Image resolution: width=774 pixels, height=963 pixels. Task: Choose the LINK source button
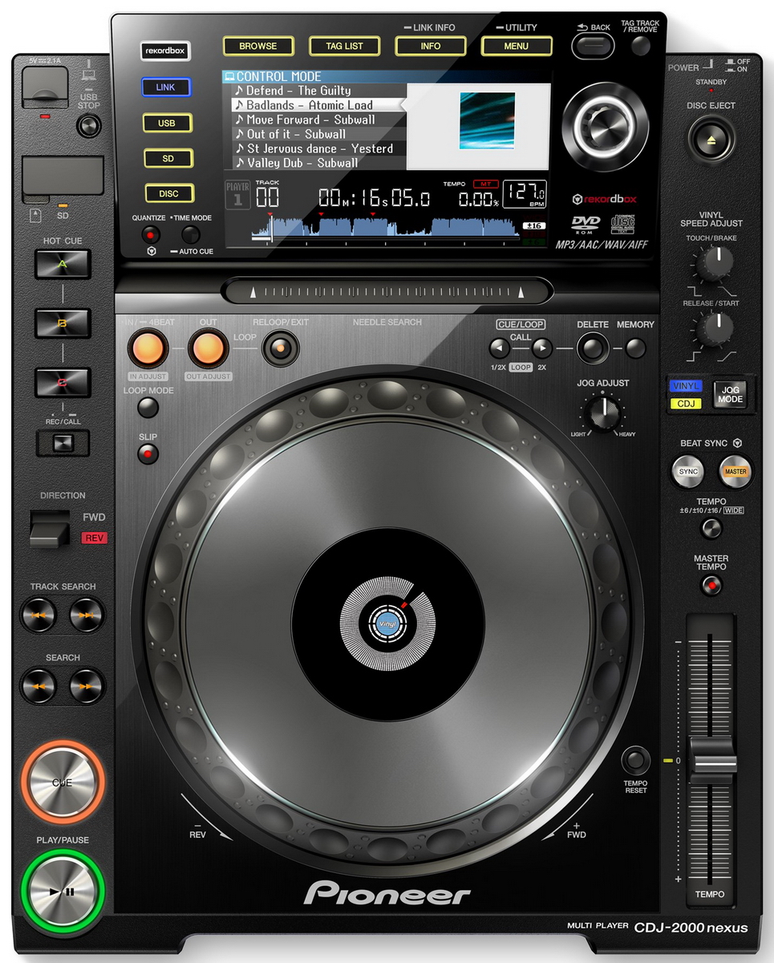pos(165,87)
